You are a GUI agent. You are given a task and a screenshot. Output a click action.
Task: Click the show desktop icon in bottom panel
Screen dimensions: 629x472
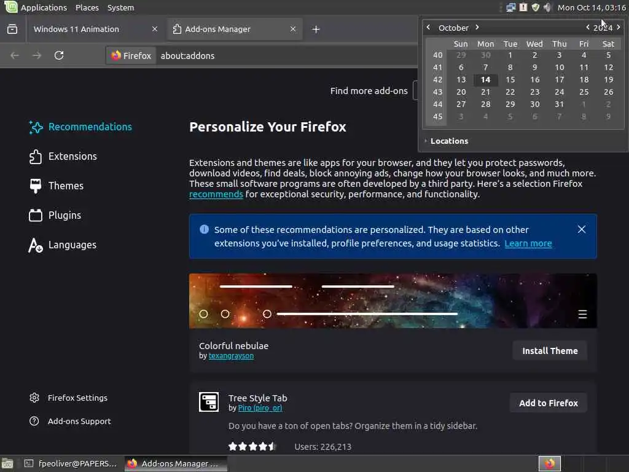7,463
